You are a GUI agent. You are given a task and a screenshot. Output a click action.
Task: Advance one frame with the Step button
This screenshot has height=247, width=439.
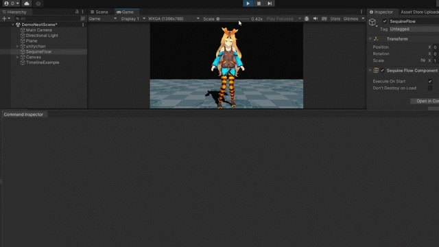270,3
